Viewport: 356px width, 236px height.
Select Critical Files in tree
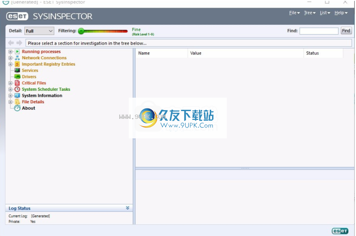(x=34, y=83)
